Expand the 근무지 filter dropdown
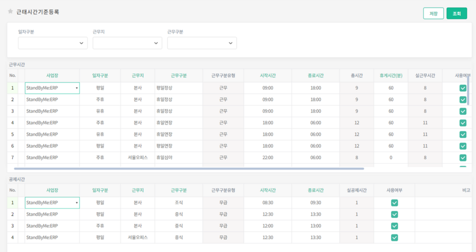The image size is (476, 252). click(x=127, y=43)
